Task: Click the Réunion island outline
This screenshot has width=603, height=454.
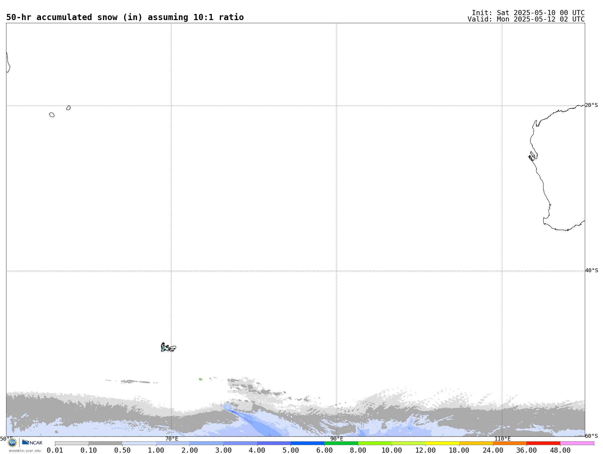Action: [52, 115]
